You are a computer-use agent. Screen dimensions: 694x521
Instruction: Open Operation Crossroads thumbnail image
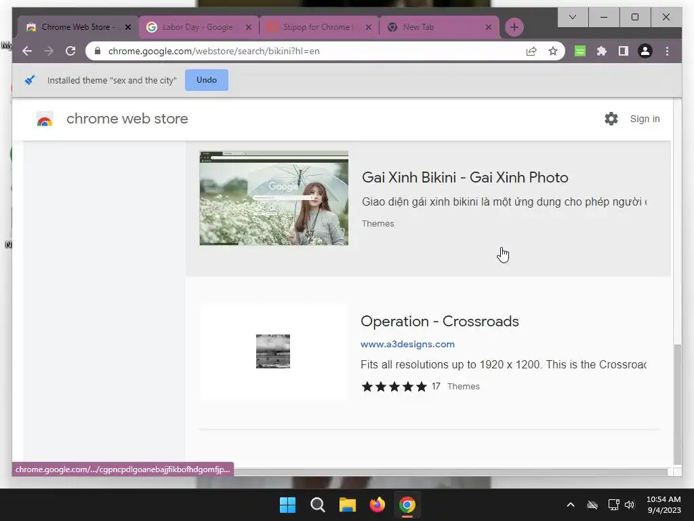click(273, 351)
